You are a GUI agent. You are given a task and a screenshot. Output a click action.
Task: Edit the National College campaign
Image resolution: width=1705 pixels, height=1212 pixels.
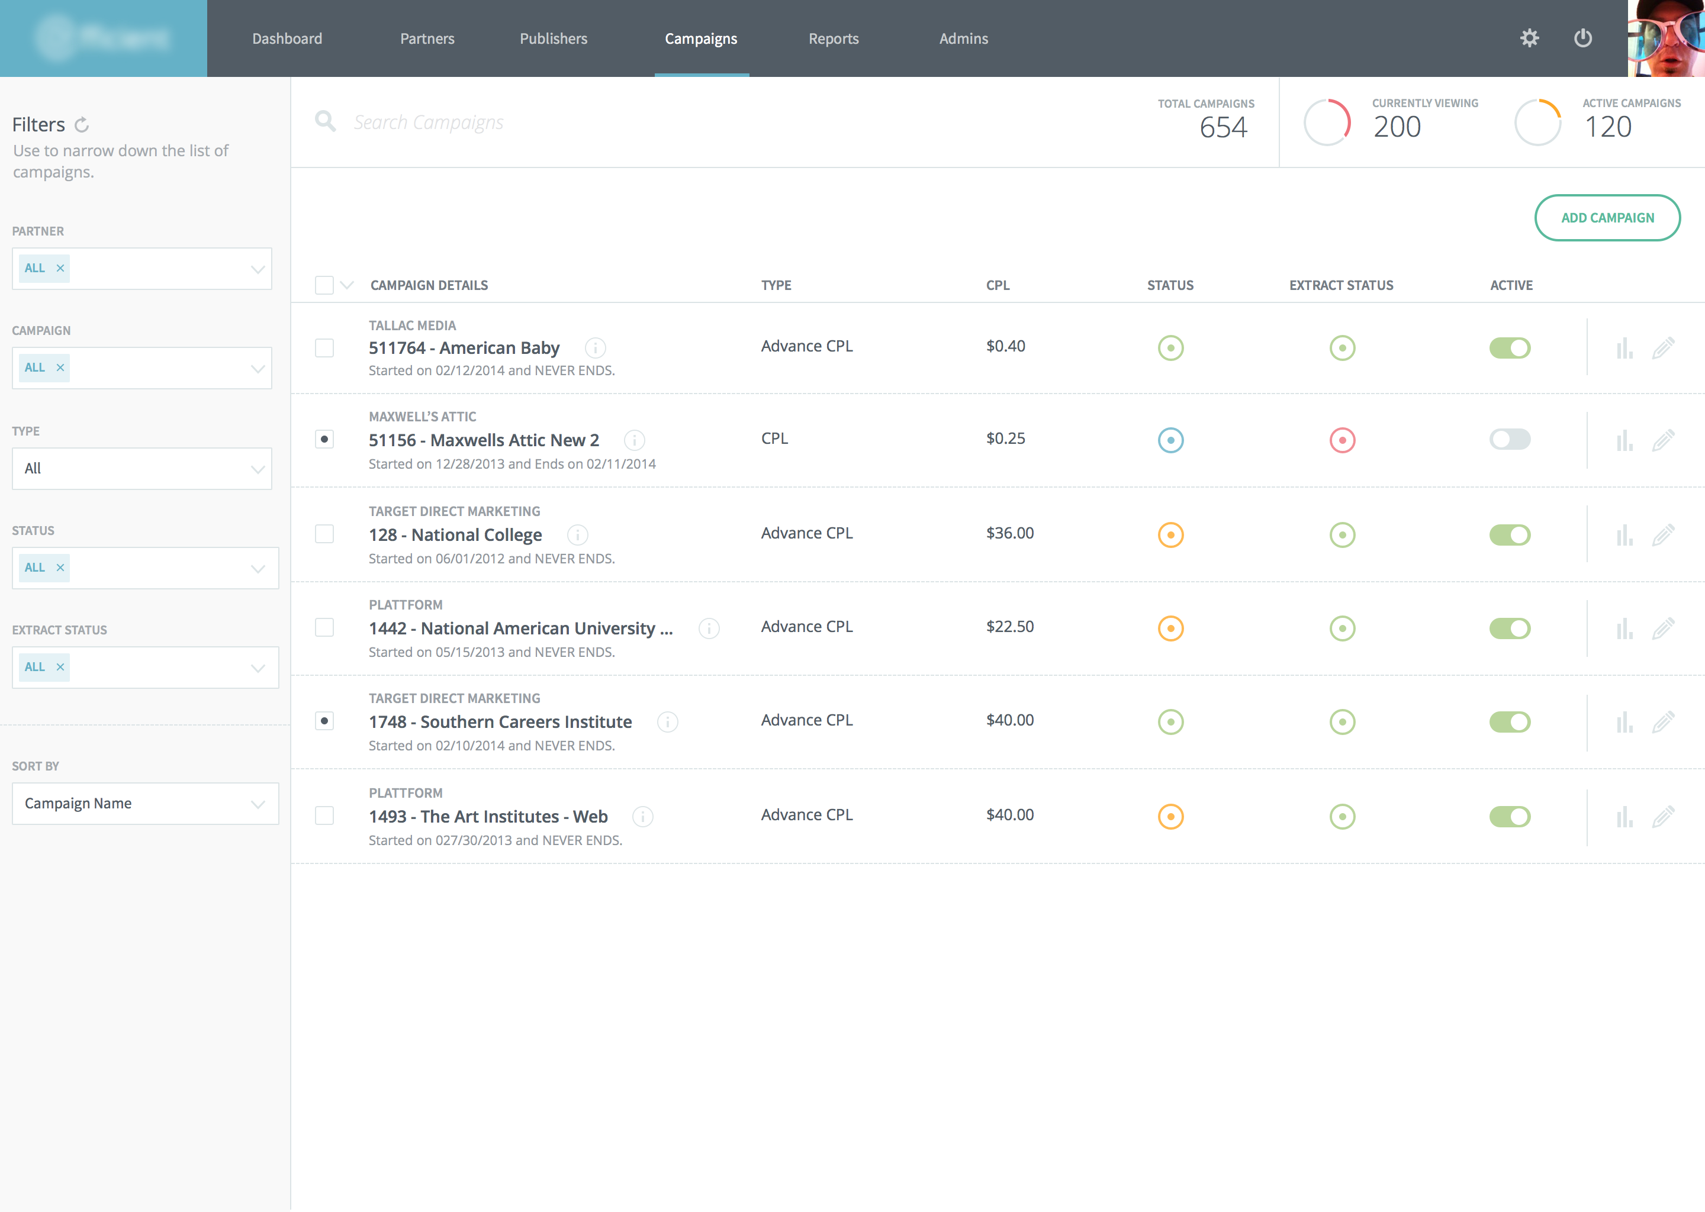click(x=1663, y=535)
